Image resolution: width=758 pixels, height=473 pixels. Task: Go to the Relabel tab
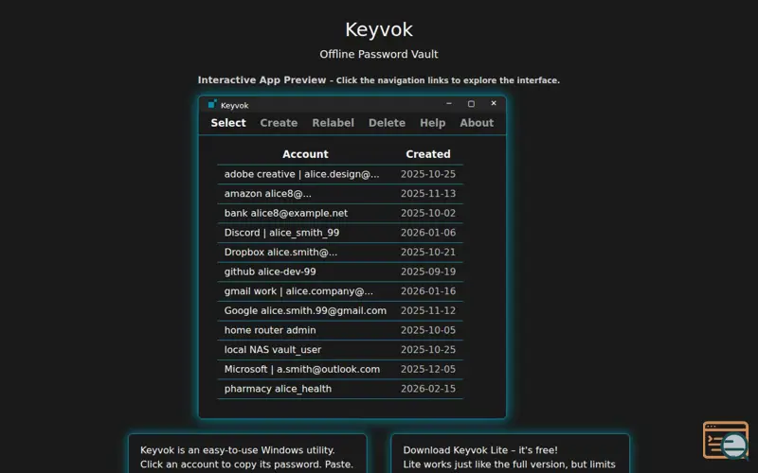(x=334, y=123)
